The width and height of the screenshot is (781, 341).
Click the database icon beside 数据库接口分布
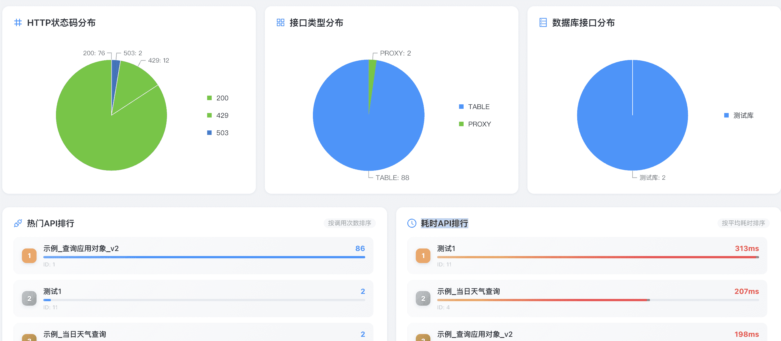(543, 22)
